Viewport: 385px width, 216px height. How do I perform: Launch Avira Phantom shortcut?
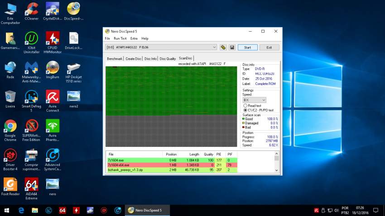pyautogui.click(x=52, y=130)
